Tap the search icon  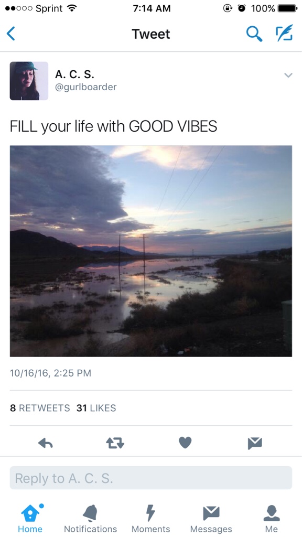[x=254, y=34]
